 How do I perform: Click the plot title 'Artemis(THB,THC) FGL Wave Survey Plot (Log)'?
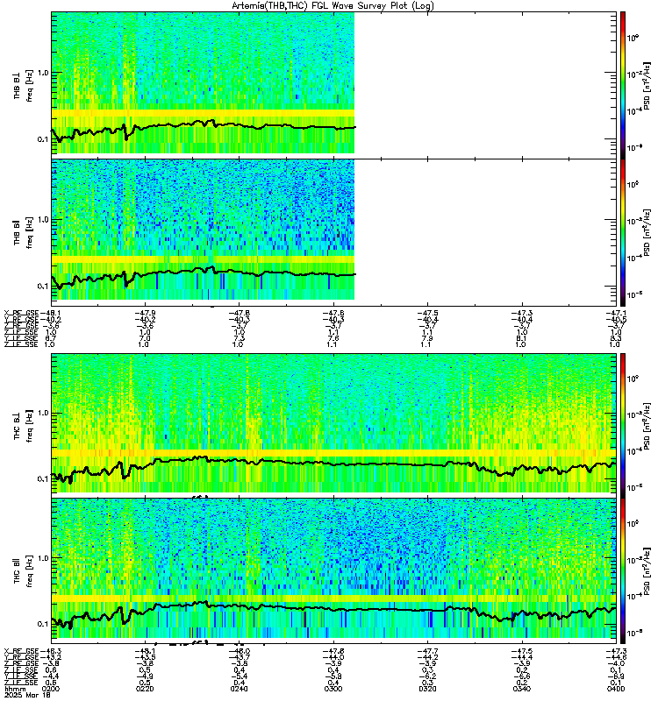coord(333,6)
